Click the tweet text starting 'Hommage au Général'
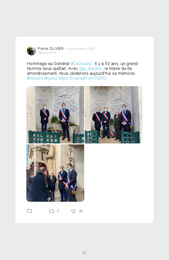The width and height of the screenshot is (169, 260). point(82,71)
